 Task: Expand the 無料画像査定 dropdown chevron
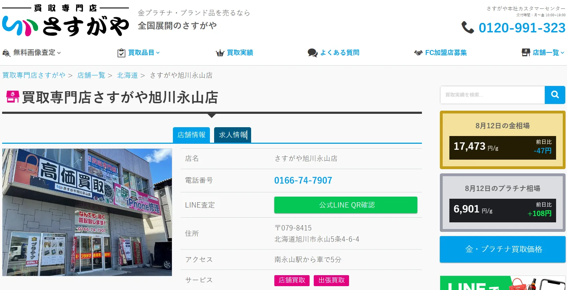coord(59,53)
